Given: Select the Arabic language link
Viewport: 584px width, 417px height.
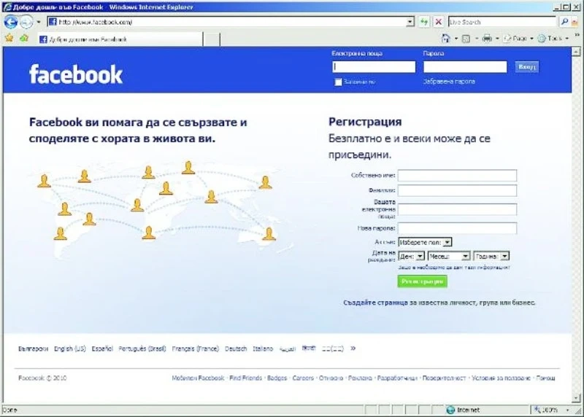Looking at the screenshot, I should tap(288, 348).
